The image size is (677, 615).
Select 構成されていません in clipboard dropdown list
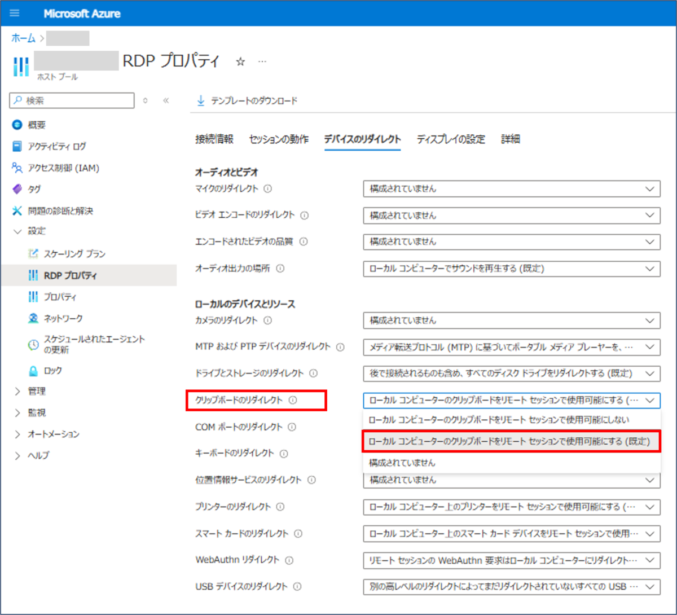click(512, 463)
